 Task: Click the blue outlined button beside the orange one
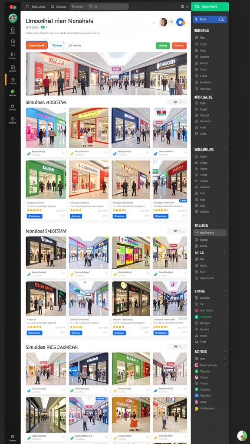click(x=57, y=45)
